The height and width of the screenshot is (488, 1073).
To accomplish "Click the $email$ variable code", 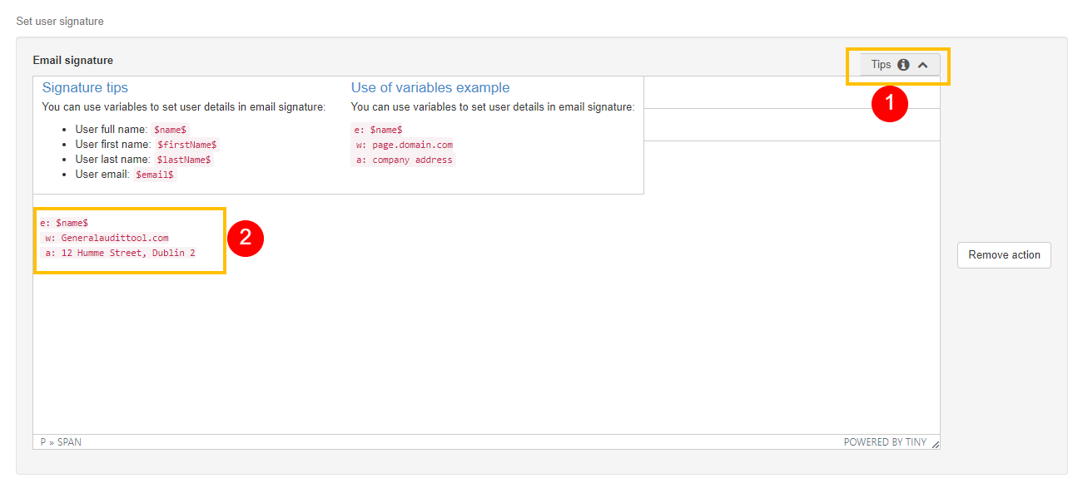I will click(x=155, y=175).
